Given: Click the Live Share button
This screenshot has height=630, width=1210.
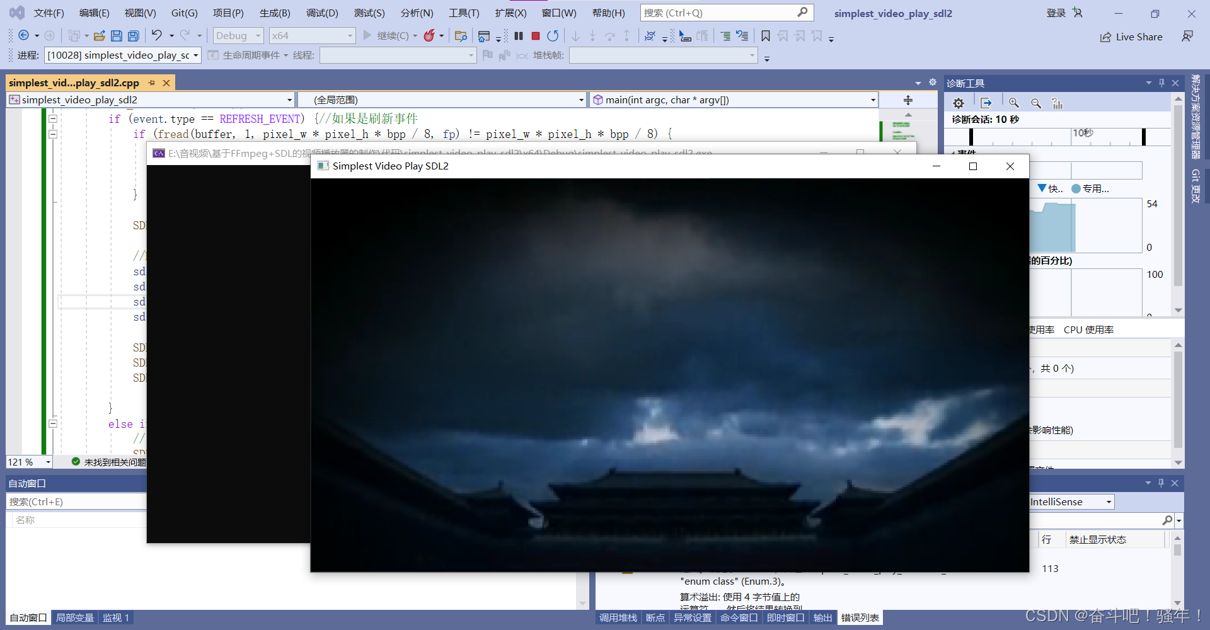Looking at the screenshot, I should coord(1131,37).
